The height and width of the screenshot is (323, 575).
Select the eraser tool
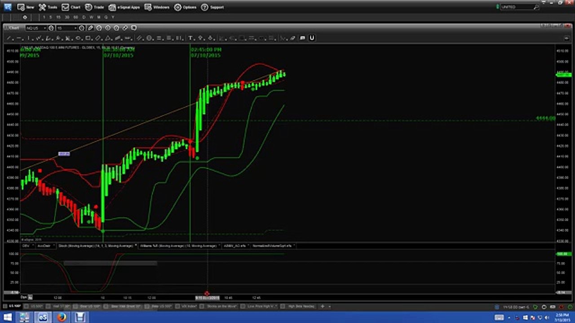tap(292, 38)
